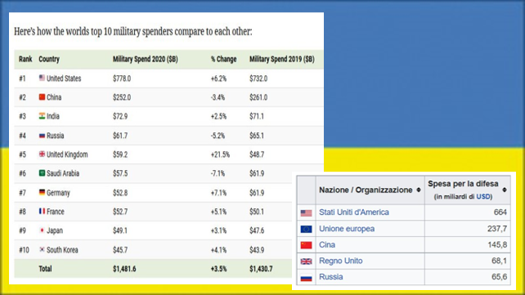Click the 68,1 value for Regno Unito
The height and width of the screenshot is (295, 525).
point(499,261)
